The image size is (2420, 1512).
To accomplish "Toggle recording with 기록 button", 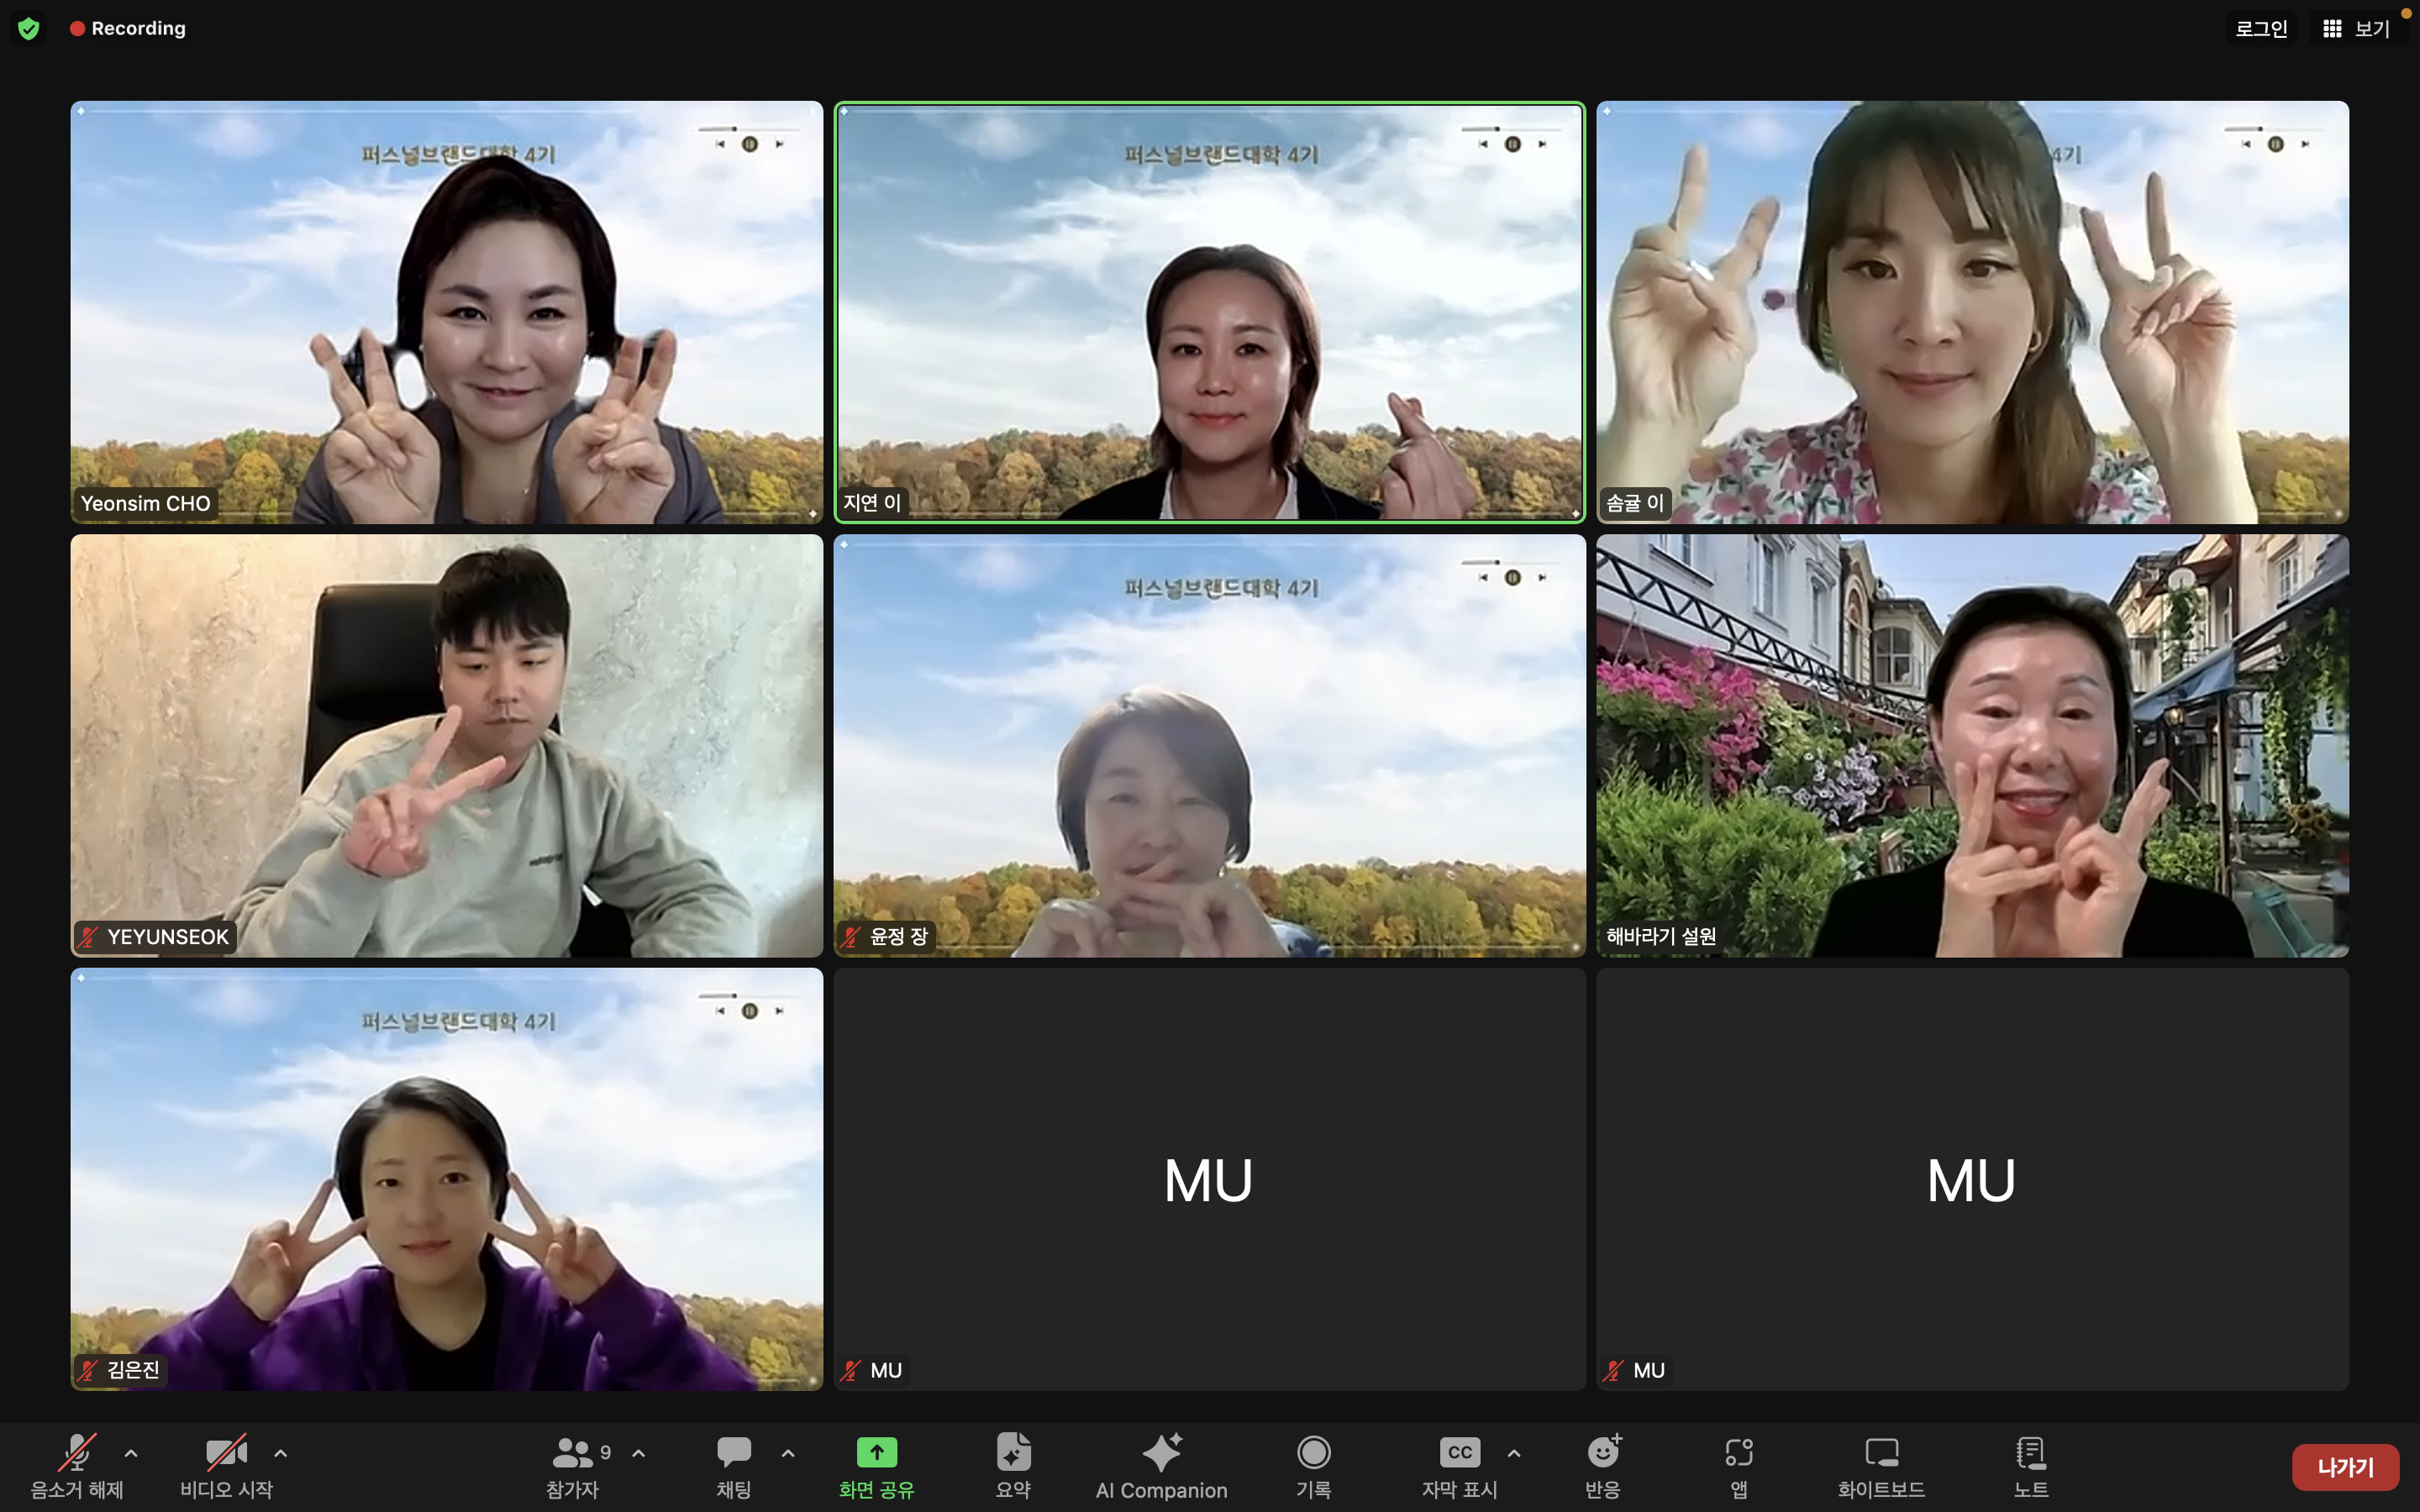I will click(x=1313, y=1465).
